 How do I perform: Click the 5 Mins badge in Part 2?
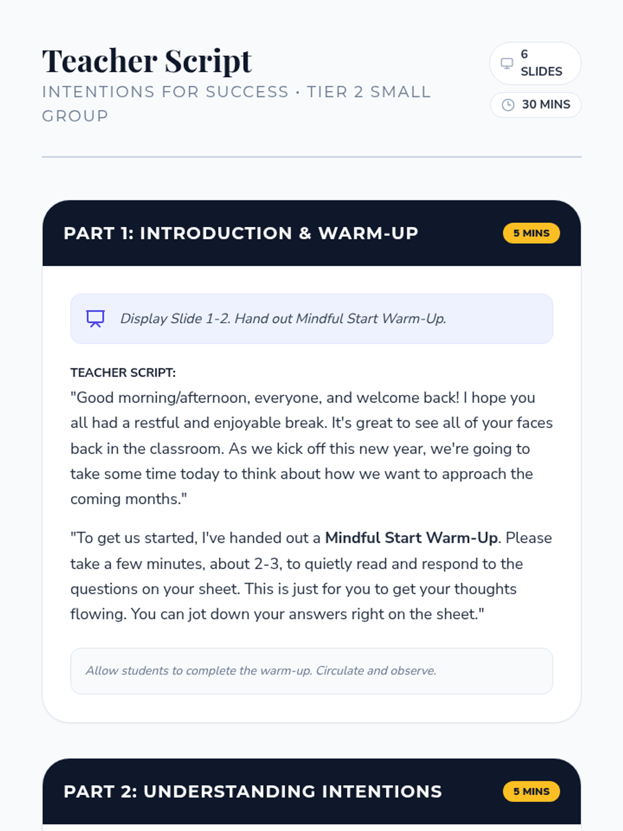click(531, 792)
